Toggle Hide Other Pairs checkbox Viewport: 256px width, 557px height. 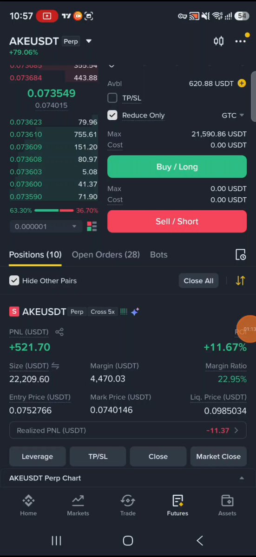14,280
